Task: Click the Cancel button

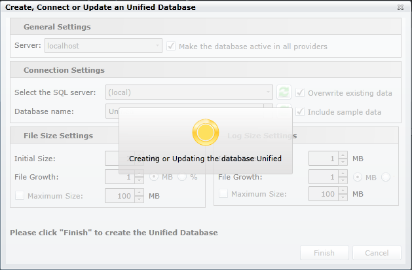Action: pyautogui.click(x=377, y=253)
